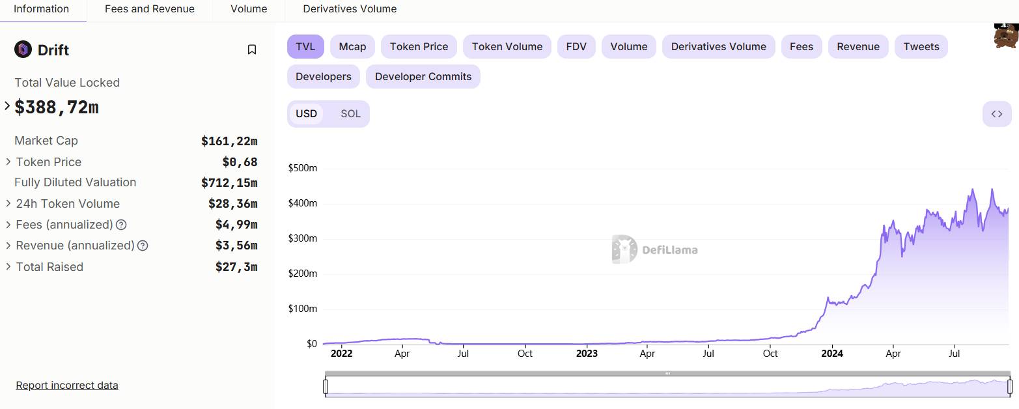Show the Developers chart series
The image size is (1019, 409).
(x=324, y=77)
